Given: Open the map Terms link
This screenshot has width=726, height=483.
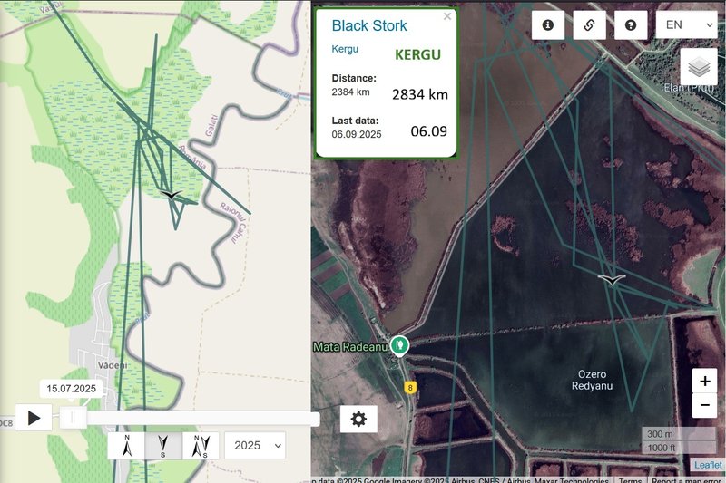Looking at the screenshot, I should tap(630, 479).
